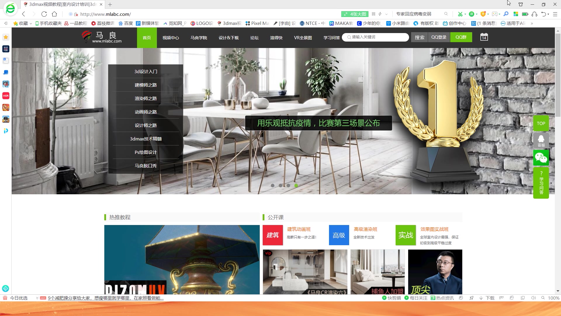The width and height of the screenshot is (561, 316).
Task: Open the 马良学院 menu tab
Action: point(199,37)
